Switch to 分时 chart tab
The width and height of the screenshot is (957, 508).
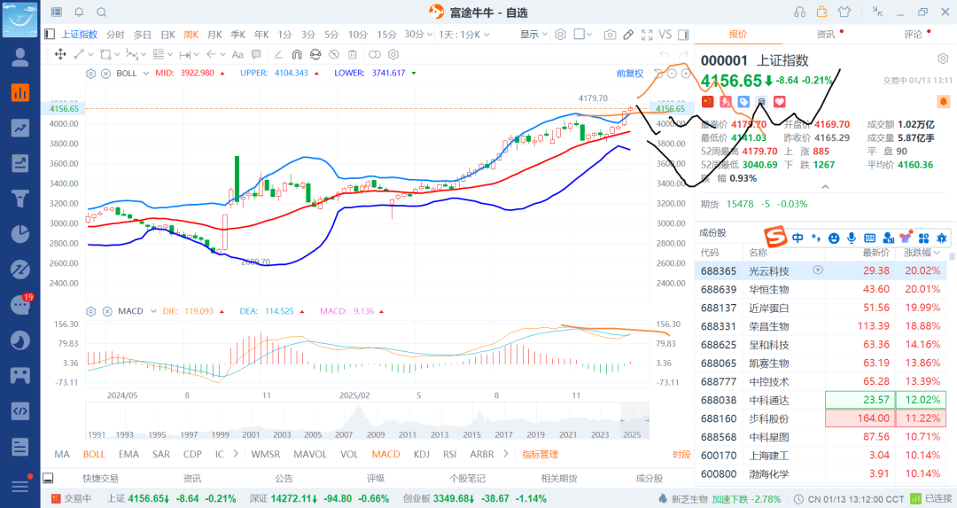click(115, 35)
